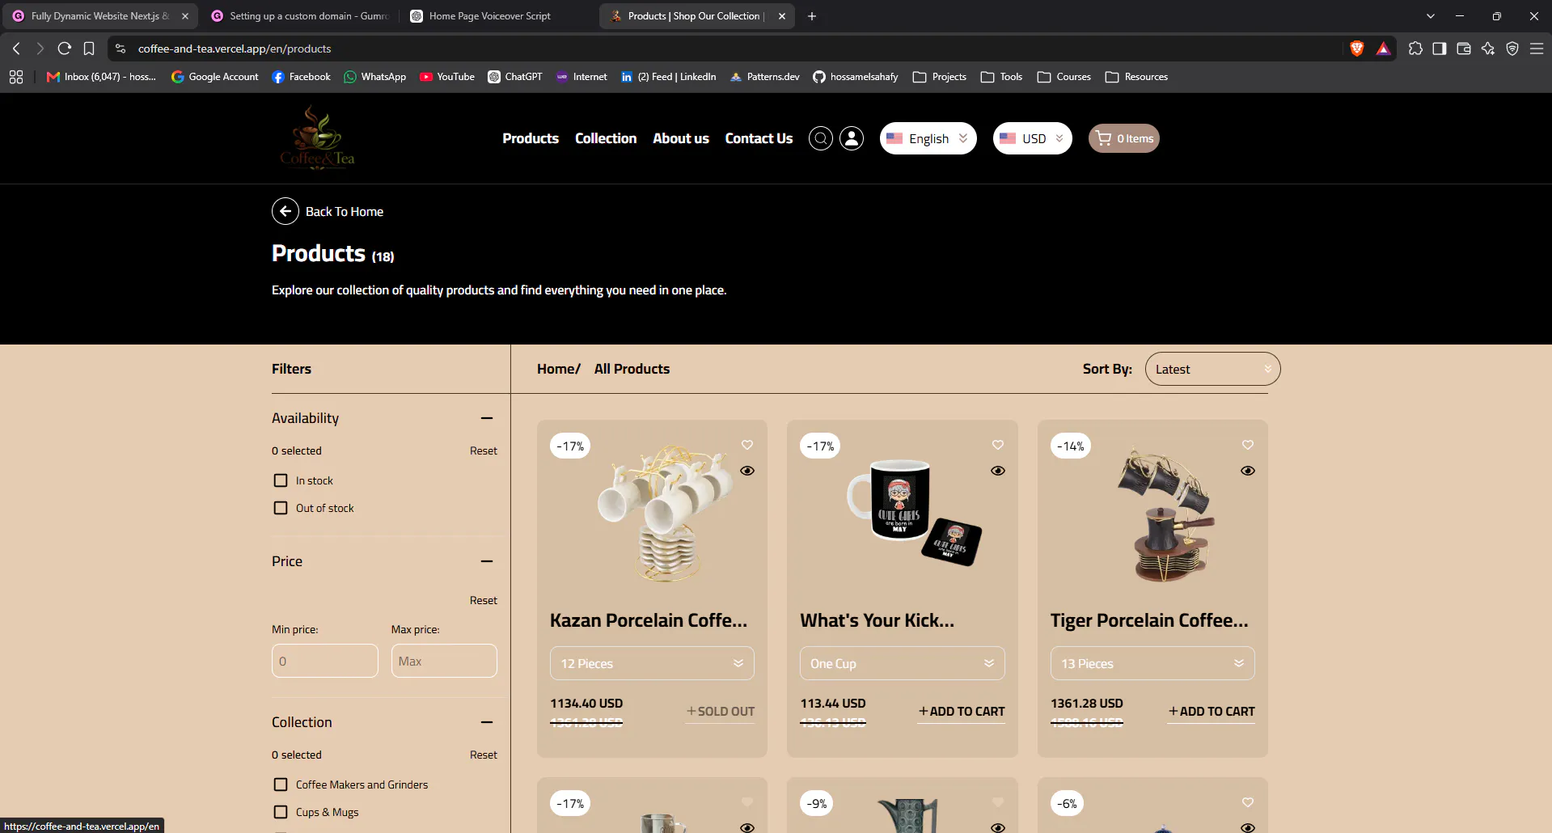Open About us nav item
1552x833 pixels.
(x=681, y=138)
